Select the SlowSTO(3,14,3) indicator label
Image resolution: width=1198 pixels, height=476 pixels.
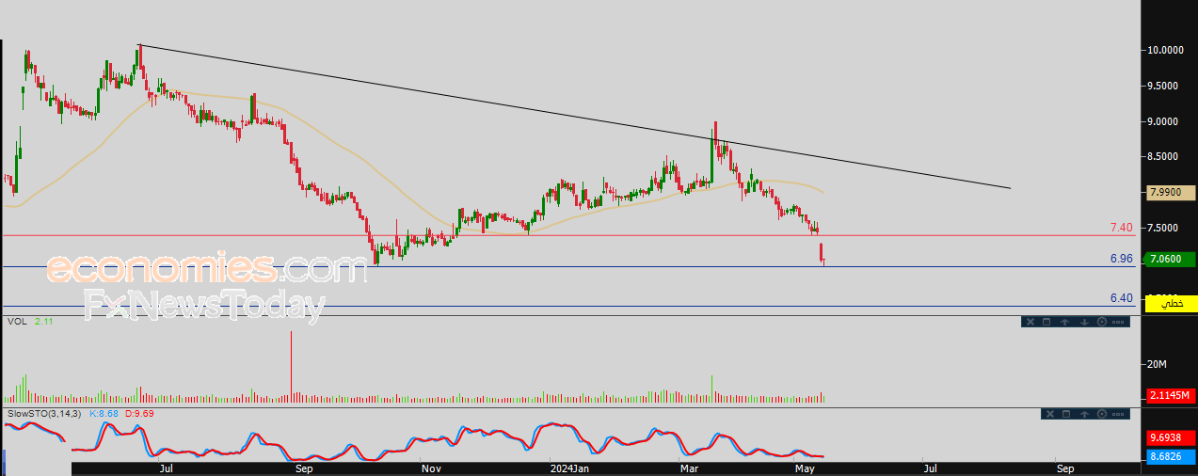pos(43,413)
